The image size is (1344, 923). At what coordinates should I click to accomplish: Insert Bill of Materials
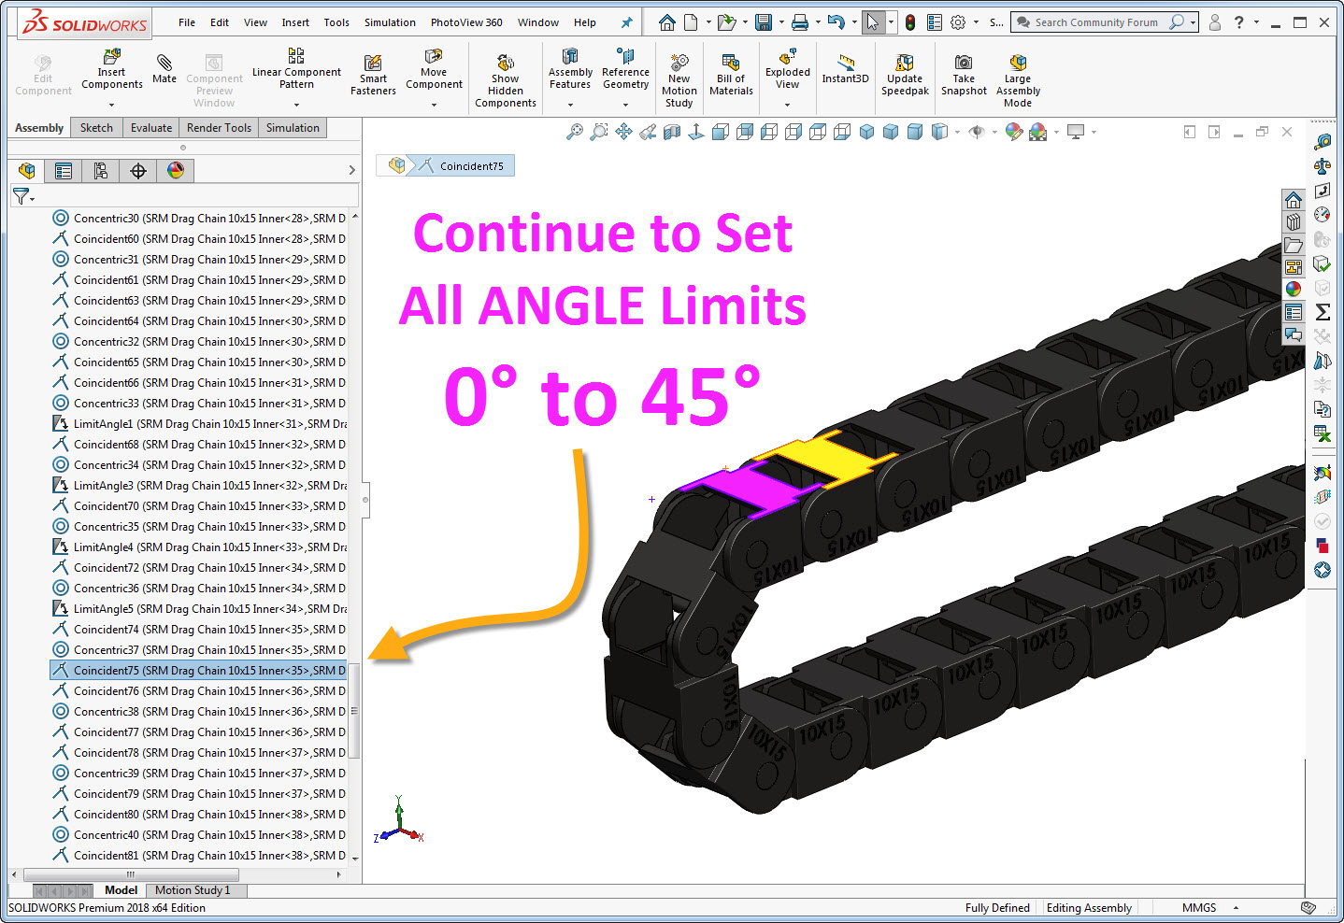pos(731,75)
